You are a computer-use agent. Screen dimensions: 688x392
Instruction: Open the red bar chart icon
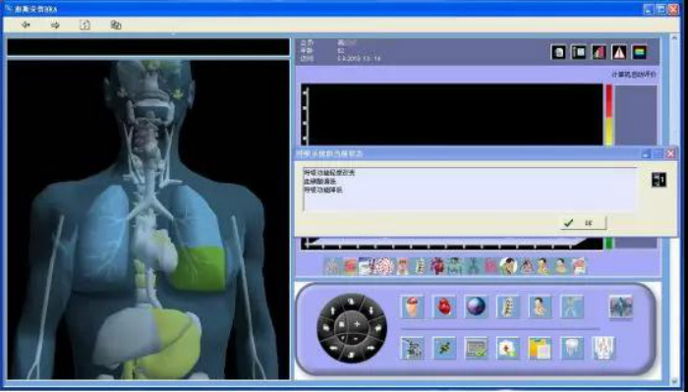tap(599, 53)
